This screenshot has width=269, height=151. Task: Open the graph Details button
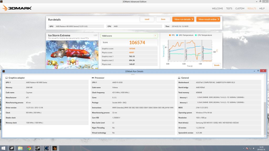217,65
